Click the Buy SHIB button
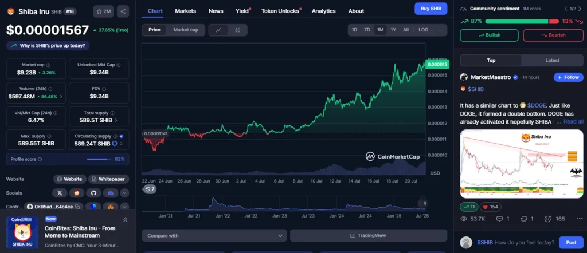 click(x=431, y=9)
